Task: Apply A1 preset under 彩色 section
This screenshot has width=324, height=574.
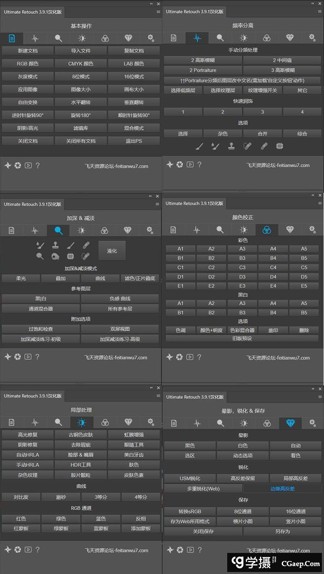Action: (x=180, y=249)
